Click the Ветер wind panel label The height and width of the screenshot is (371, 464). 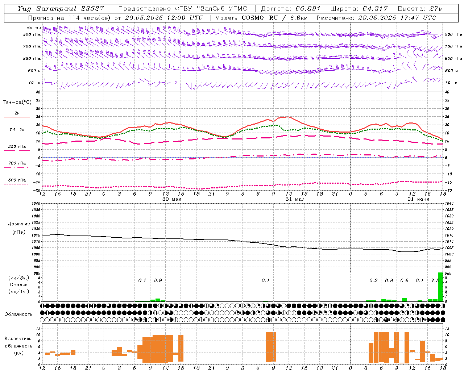point(33,28)
